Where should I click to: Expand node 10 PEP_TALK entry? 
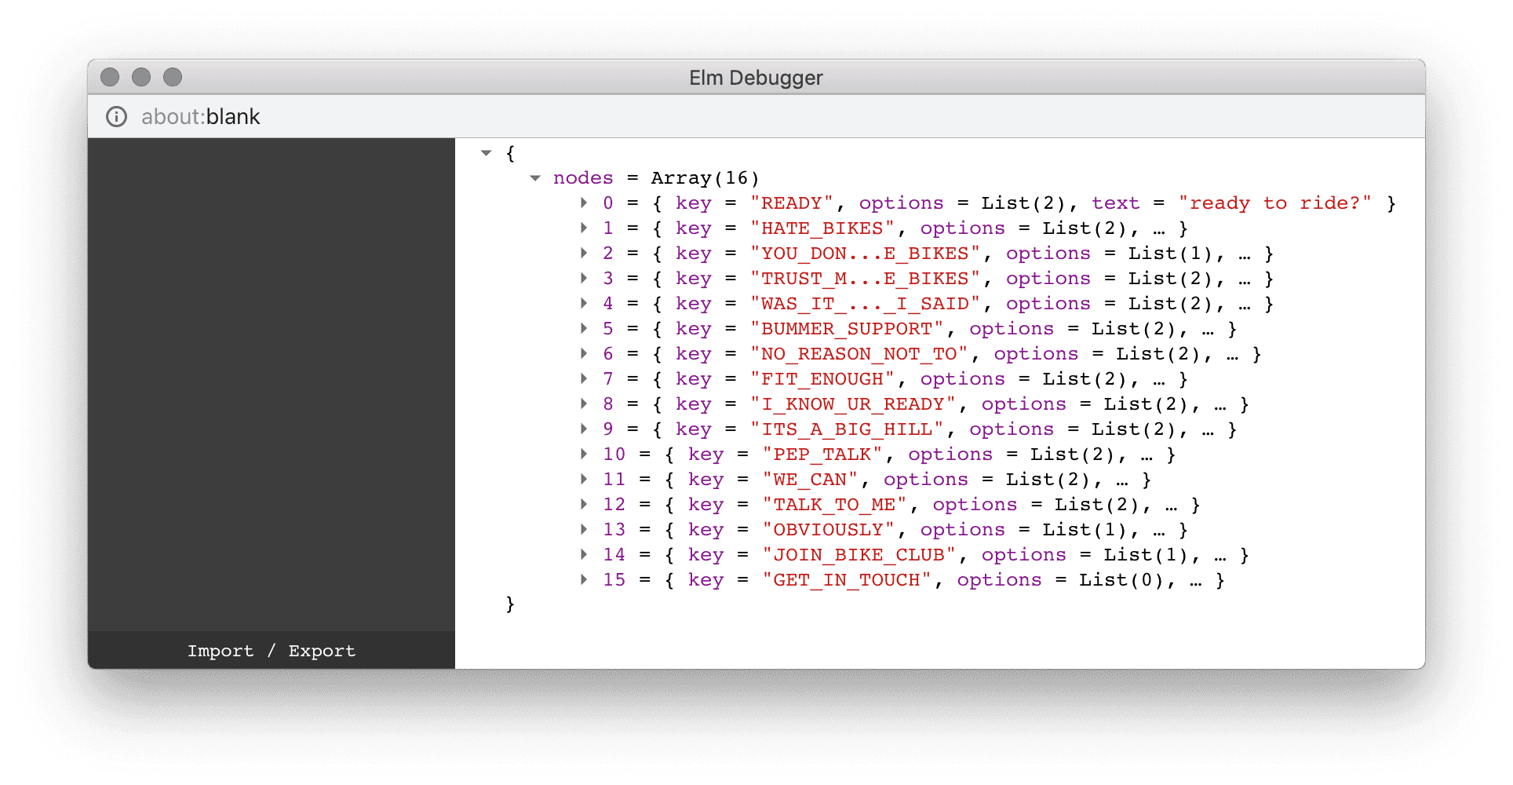584,455
